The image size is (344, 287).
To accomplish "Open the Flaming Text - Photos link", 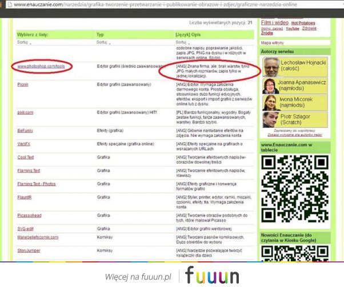I will (37, 184).
